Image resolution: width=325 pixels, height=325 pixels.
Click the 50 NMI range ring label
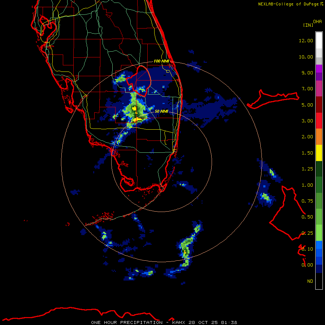tap(161, 111)
